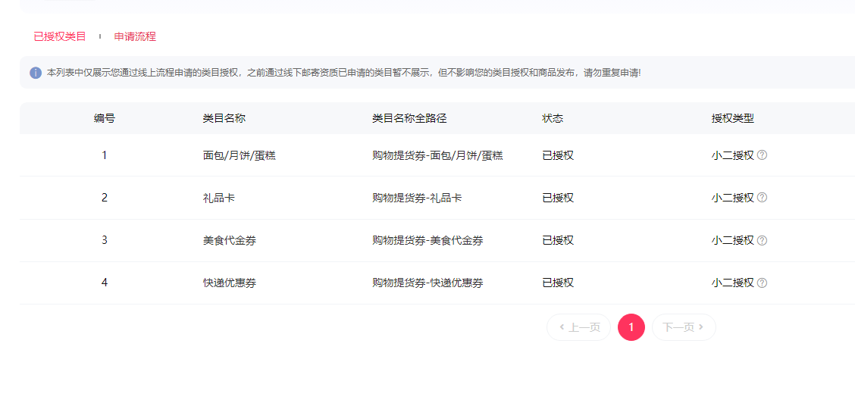Switch to 已授权类目 tab
Viewport: 855px width, 403px height.
click(60, 36)
